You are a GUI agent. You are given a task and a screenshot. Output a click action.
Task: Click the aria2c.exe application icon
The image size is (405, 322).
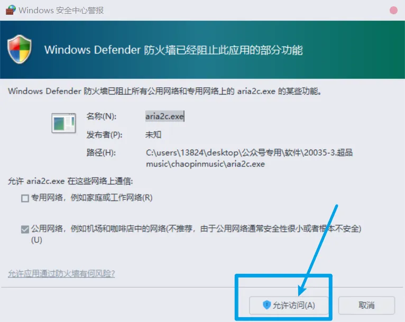[63, 123]
